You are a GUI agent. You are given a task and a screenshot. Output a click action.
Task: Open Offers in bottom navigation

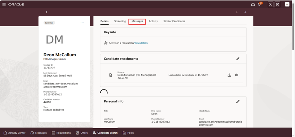[x=82, y=133]
